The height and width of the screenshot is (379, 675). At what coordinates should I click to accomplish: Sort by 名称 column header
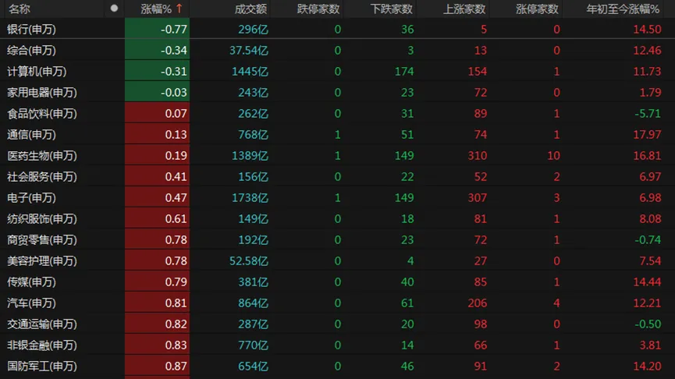coord(19,9)
